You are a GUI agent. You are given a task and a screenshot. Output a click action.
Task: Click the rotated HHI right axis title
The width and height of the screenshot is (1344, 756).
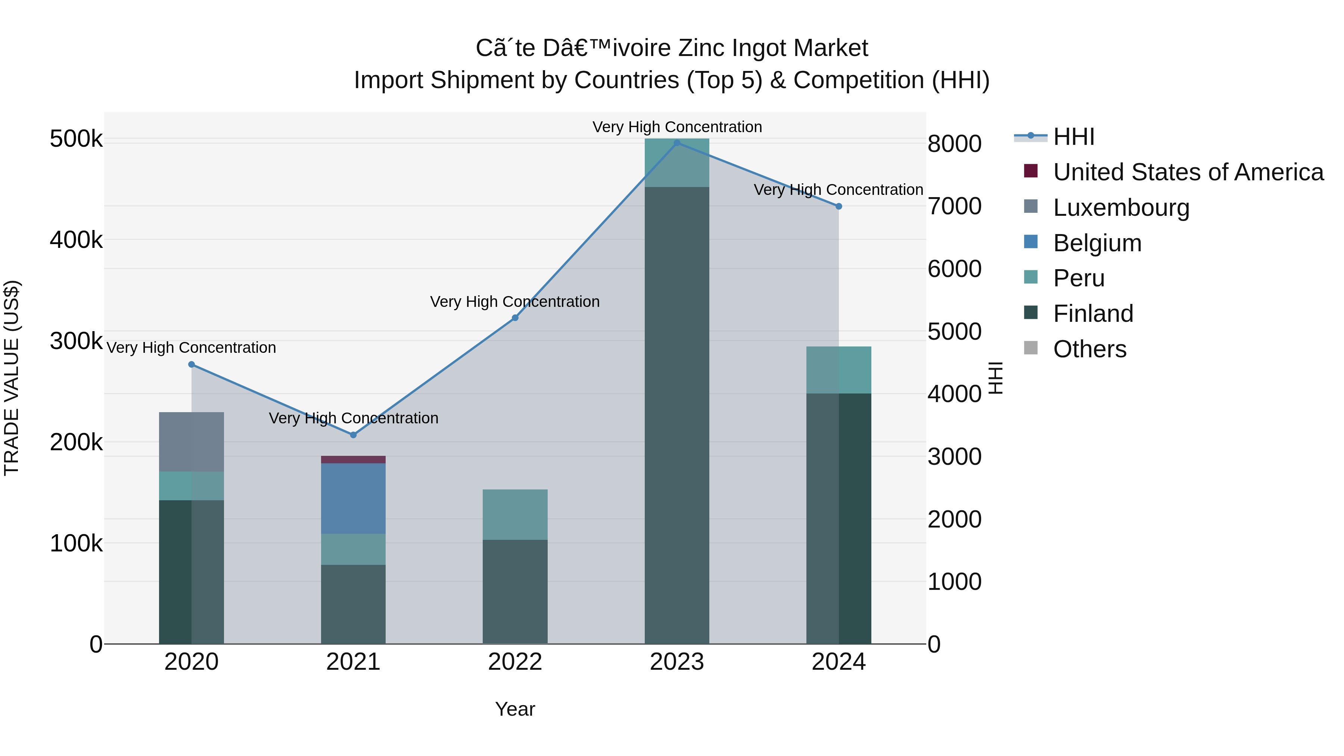click(x=995, y=378)
